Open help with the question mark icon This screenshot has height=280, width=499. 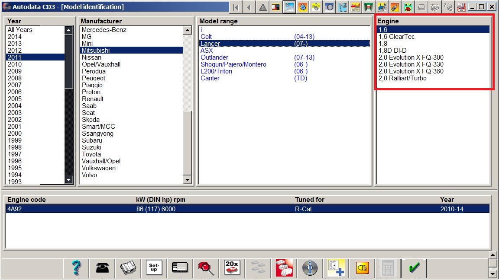[76, 268]
